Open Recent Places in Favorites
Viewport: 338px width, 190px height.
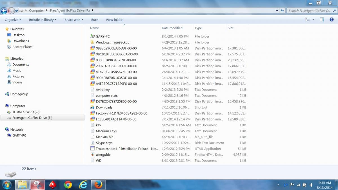22,47
